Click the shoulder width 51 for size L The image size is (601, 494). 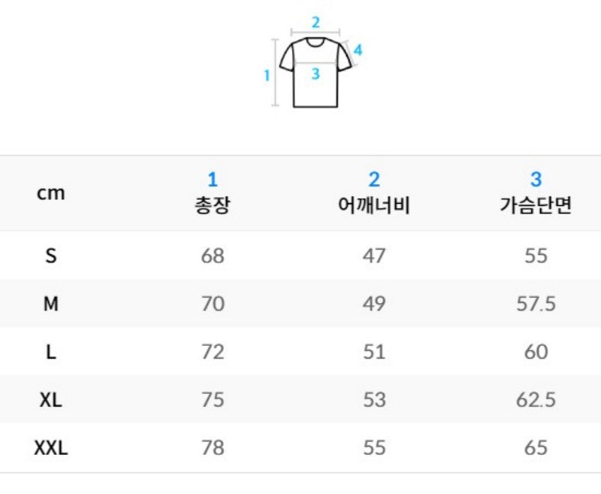pyautogui.click(x=374, y=352)
